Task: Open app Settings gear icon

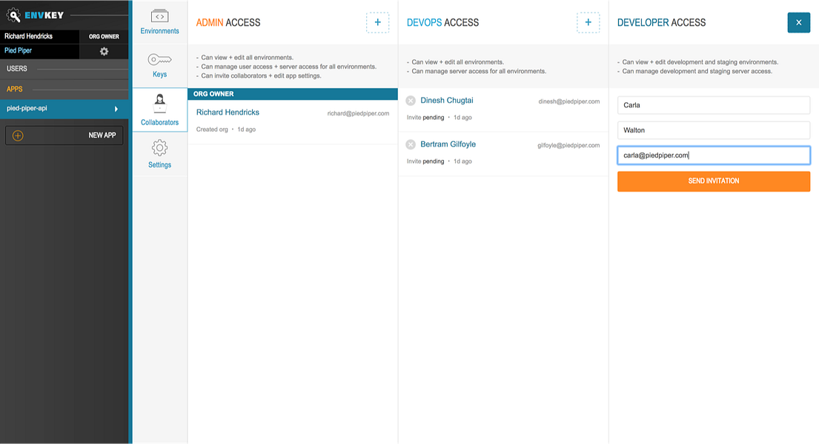Action: (159, 148)
